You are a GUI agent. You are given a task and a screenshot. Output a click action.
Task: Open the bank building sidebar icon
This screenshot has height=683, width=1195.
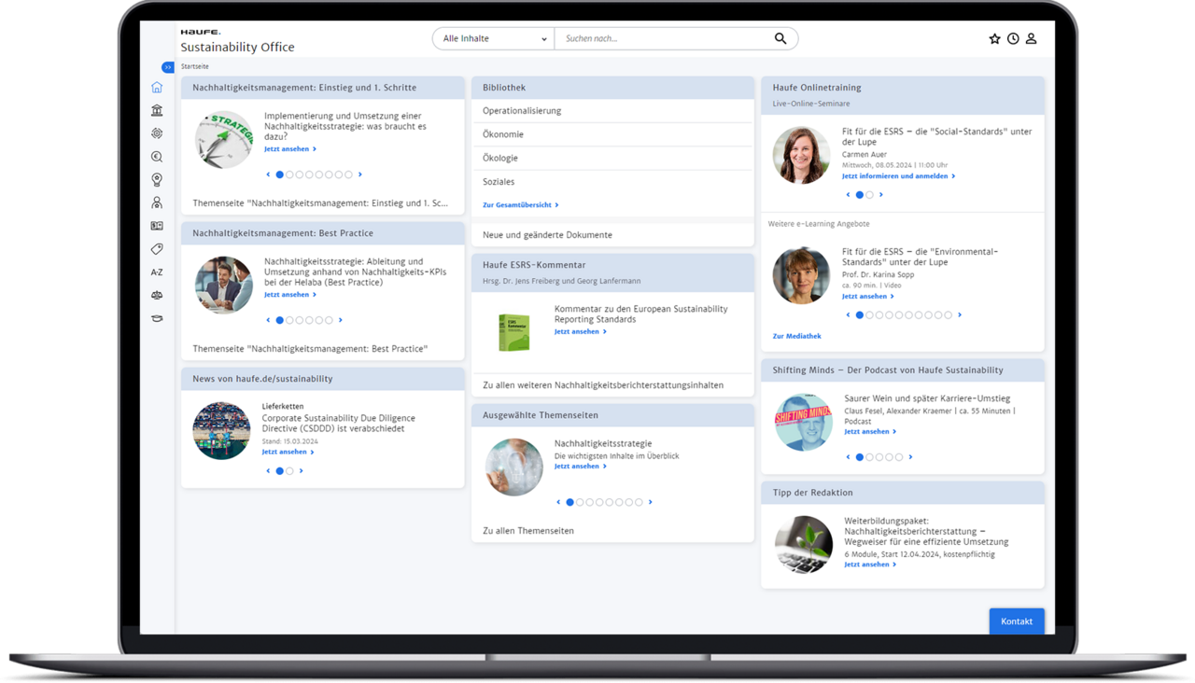tap(157, 110)
